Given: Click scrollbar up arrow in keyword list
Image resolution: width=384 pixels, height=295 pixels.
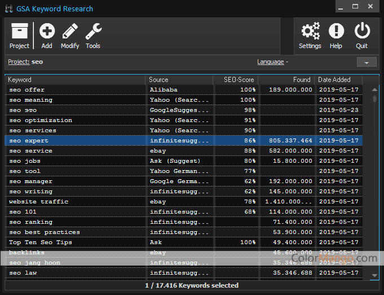Looking at the screenshot, I should pos(374,90).
